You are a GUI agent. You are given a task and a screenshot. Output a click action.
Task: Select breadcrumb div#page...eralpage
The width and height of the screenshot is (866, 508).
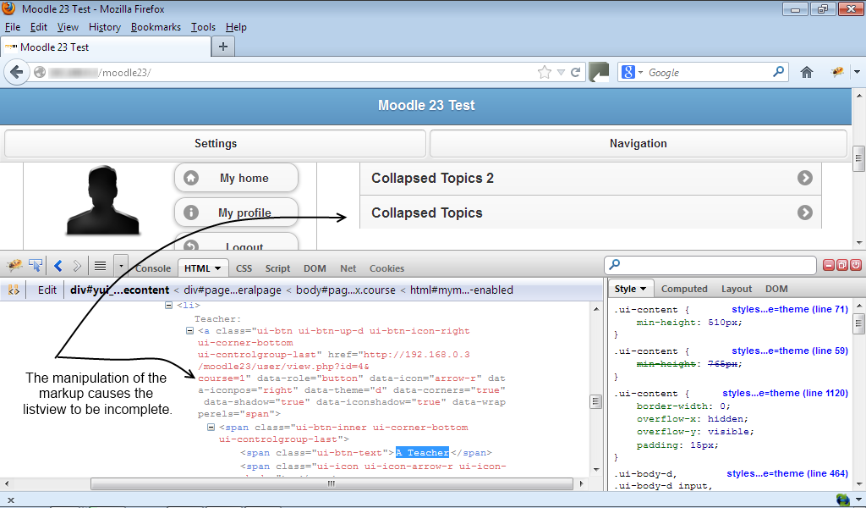[232, 290]
